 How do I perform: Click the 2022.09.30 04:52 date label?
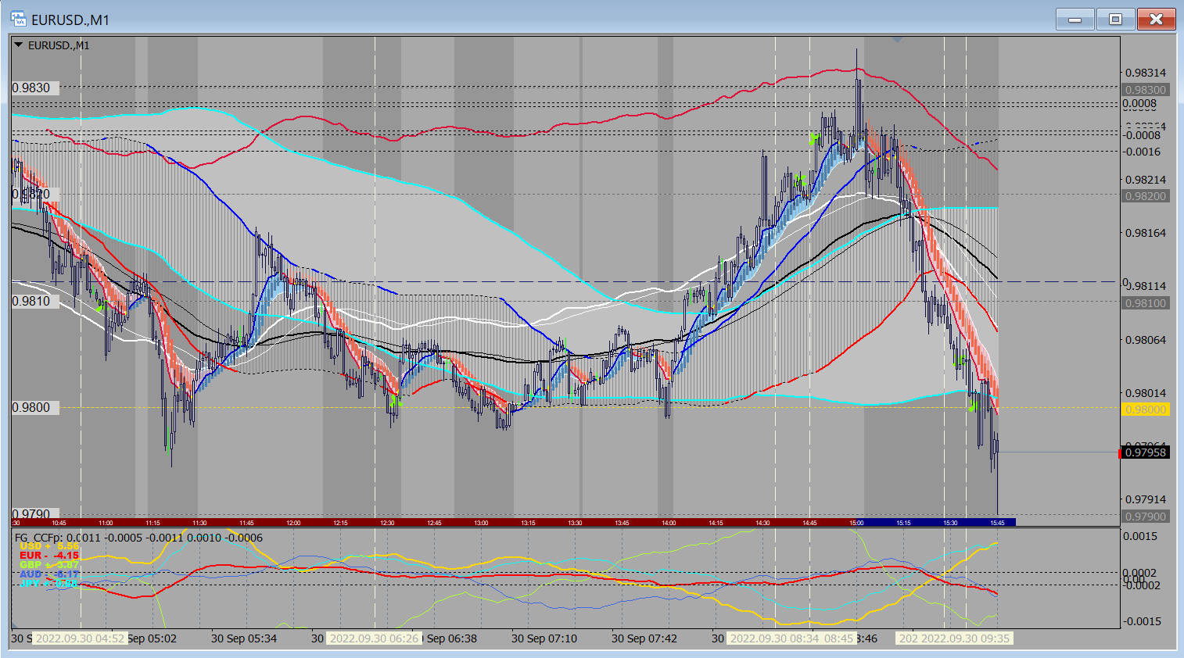pyautogui.click(x=80, y=638)
